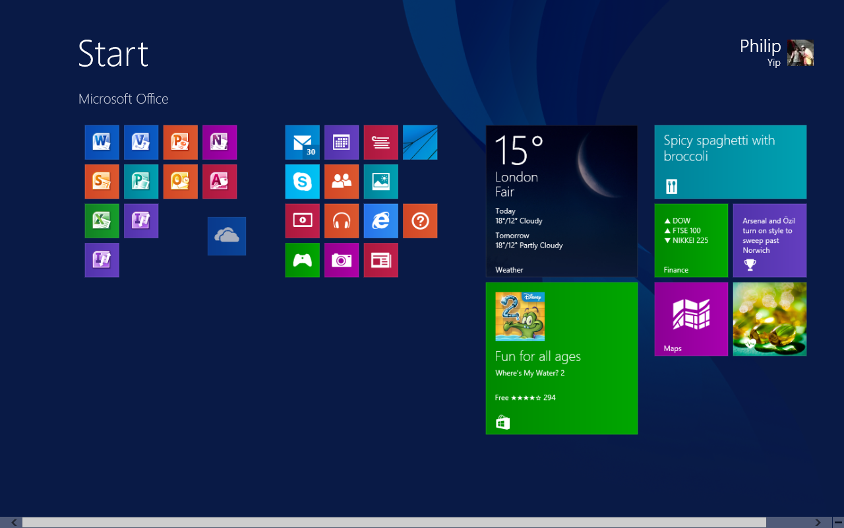
Task: Launch the Access tile
Action: (x=220, y=181)
